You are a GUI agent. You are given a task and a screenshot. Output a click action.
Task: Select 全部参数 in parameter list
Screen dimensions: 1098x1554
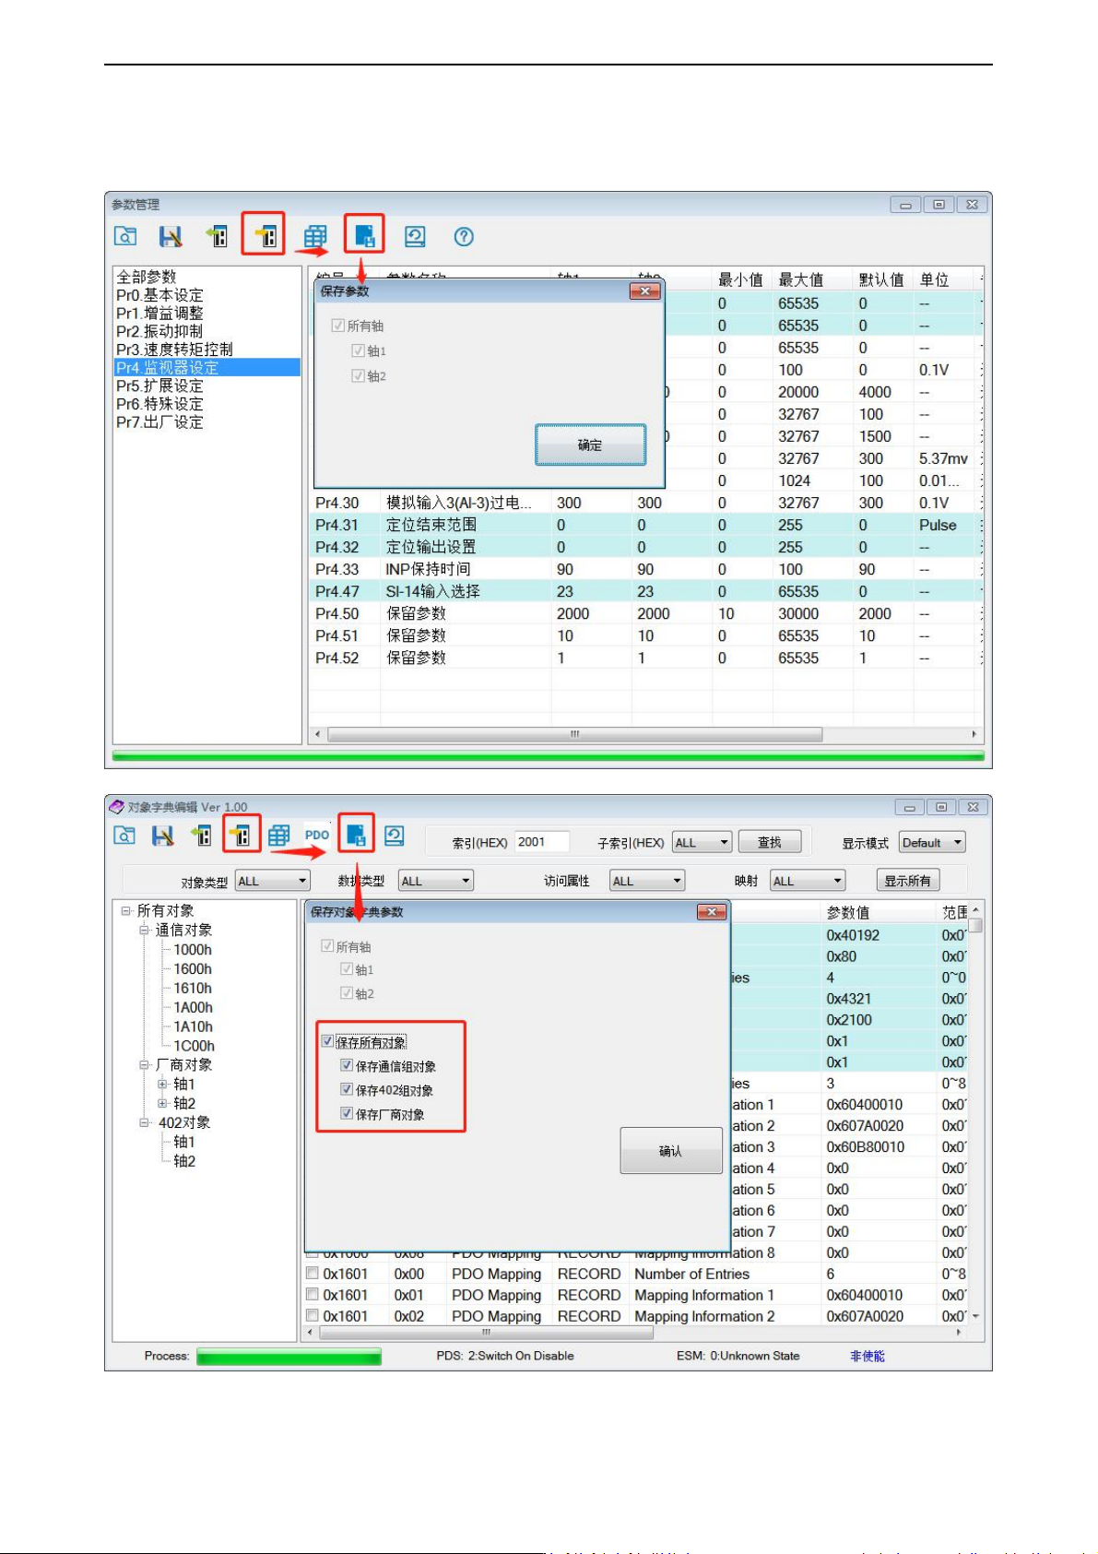(x=146, y=277)
